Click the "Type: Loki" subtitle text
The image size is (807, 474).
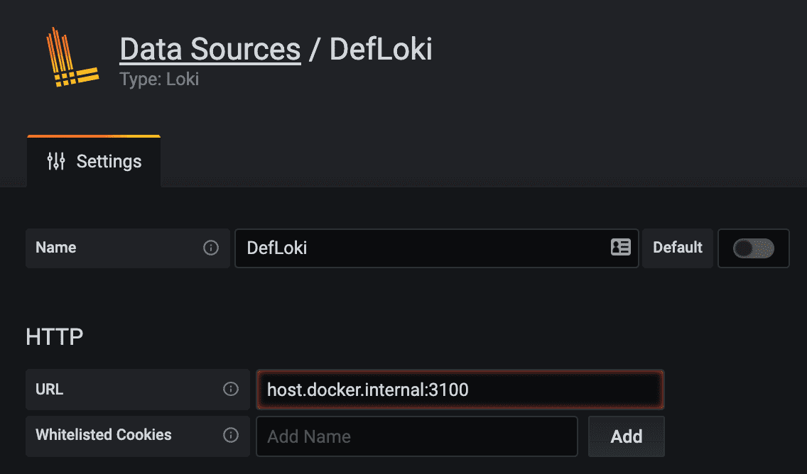[159, 79]
